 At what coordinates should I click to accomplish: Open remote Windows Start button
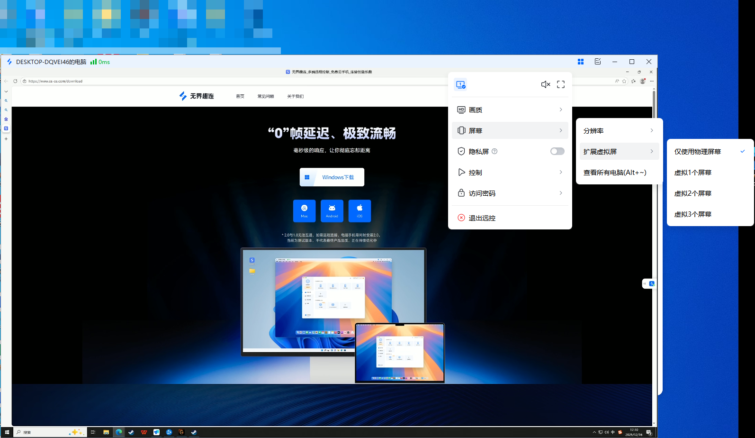point(7,432)
